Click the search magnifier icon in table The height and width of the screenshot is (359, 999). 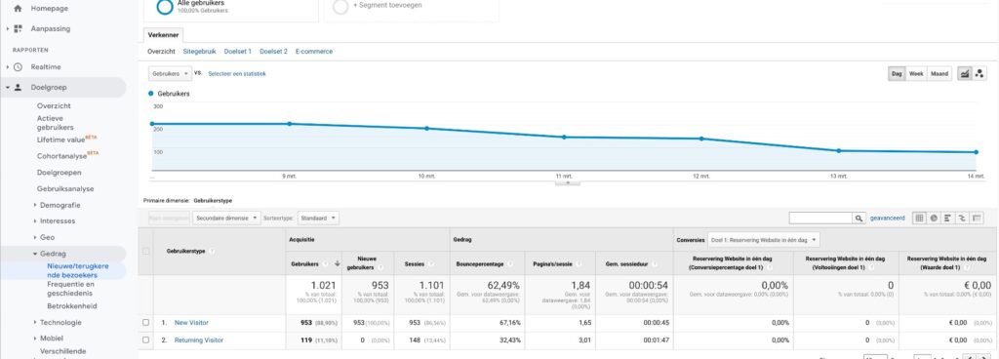pos(859,218)
